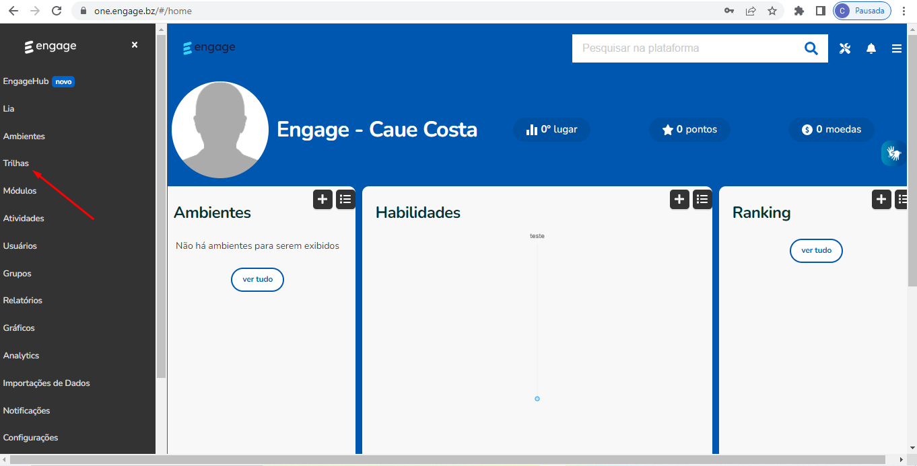Open the Pausada profile button
917x466 pixels.
862,11
